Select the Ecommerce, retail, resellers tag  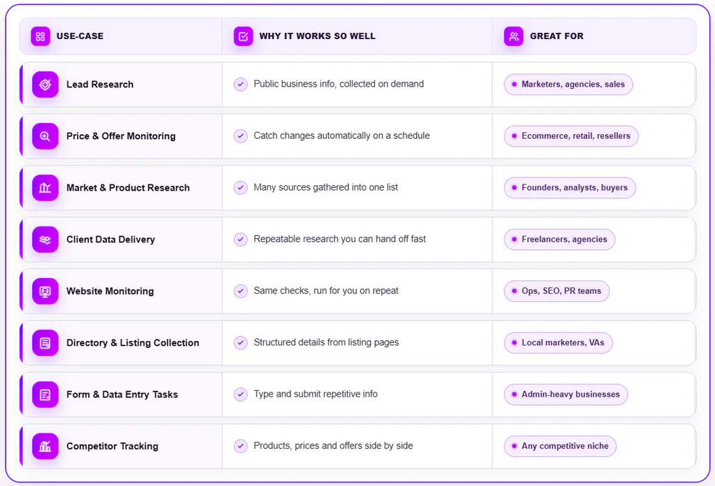click(571, 136)
